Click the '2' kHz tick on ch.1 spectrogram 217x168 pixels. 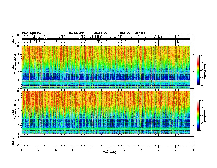coord(19,80)
